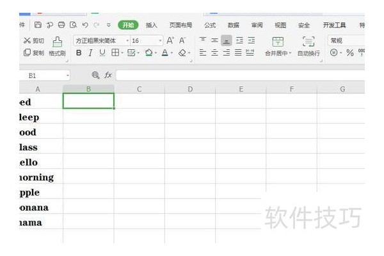The height and width of the screenshot is (256, 384).
Task: Open 安全 ribbon tab
Action: tap(304, 25)
